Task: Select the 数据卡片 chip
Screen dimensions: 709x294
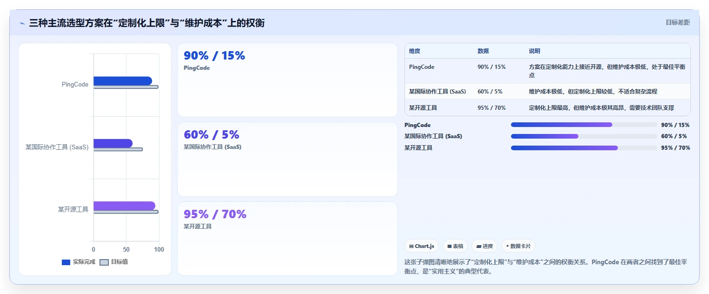Action: (518, 246)
